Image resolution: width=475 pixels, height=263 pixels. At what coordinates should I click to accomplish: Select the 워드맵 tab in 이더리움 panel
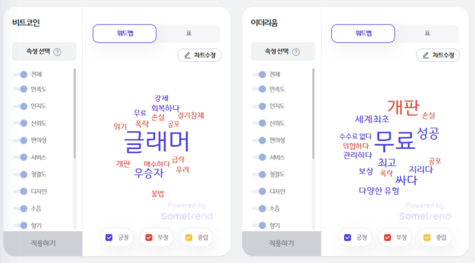point(363,33)
